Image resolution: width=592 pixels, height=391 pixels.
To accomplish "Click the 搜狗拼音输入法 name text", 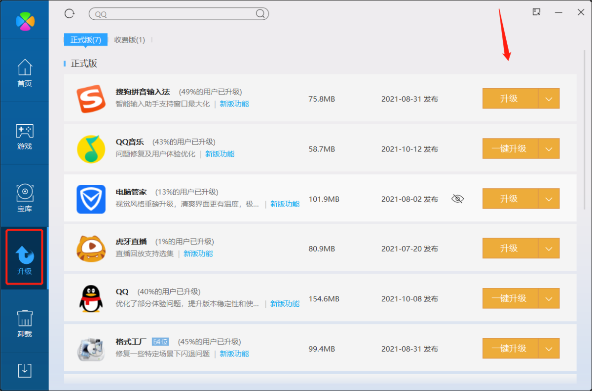I will (x=143, y=92).
